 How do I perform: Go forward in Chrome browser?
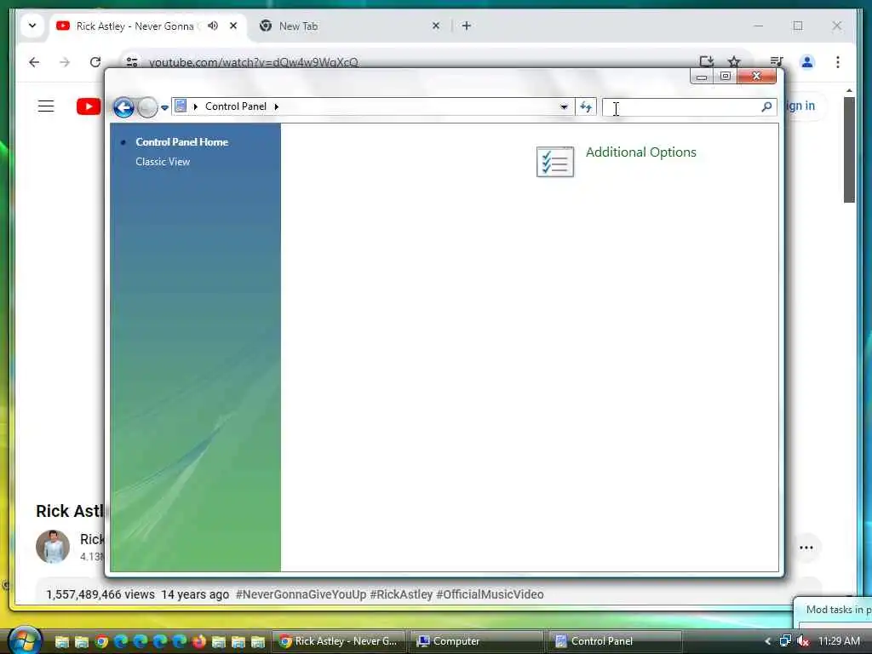65,62
